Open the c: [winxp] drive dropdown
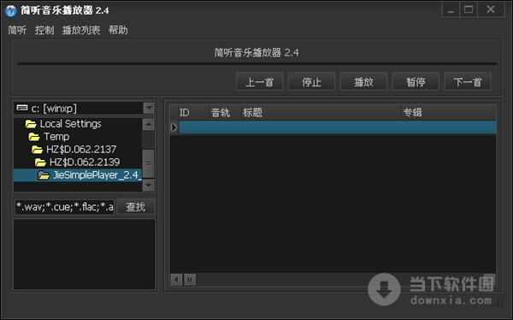Image resolution: width=513 pixels, height=320 pixels. click(x=149, y=108)
